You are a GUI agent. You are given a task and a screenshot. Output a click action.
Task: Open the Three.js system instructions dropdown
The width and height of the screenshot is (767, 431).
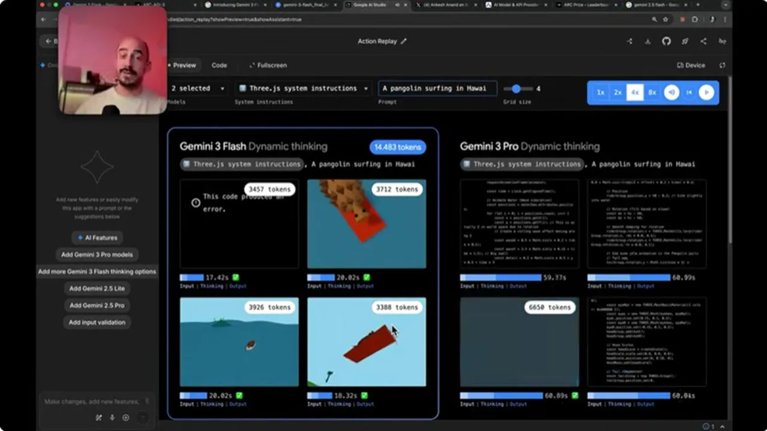[x=303, y=89]
